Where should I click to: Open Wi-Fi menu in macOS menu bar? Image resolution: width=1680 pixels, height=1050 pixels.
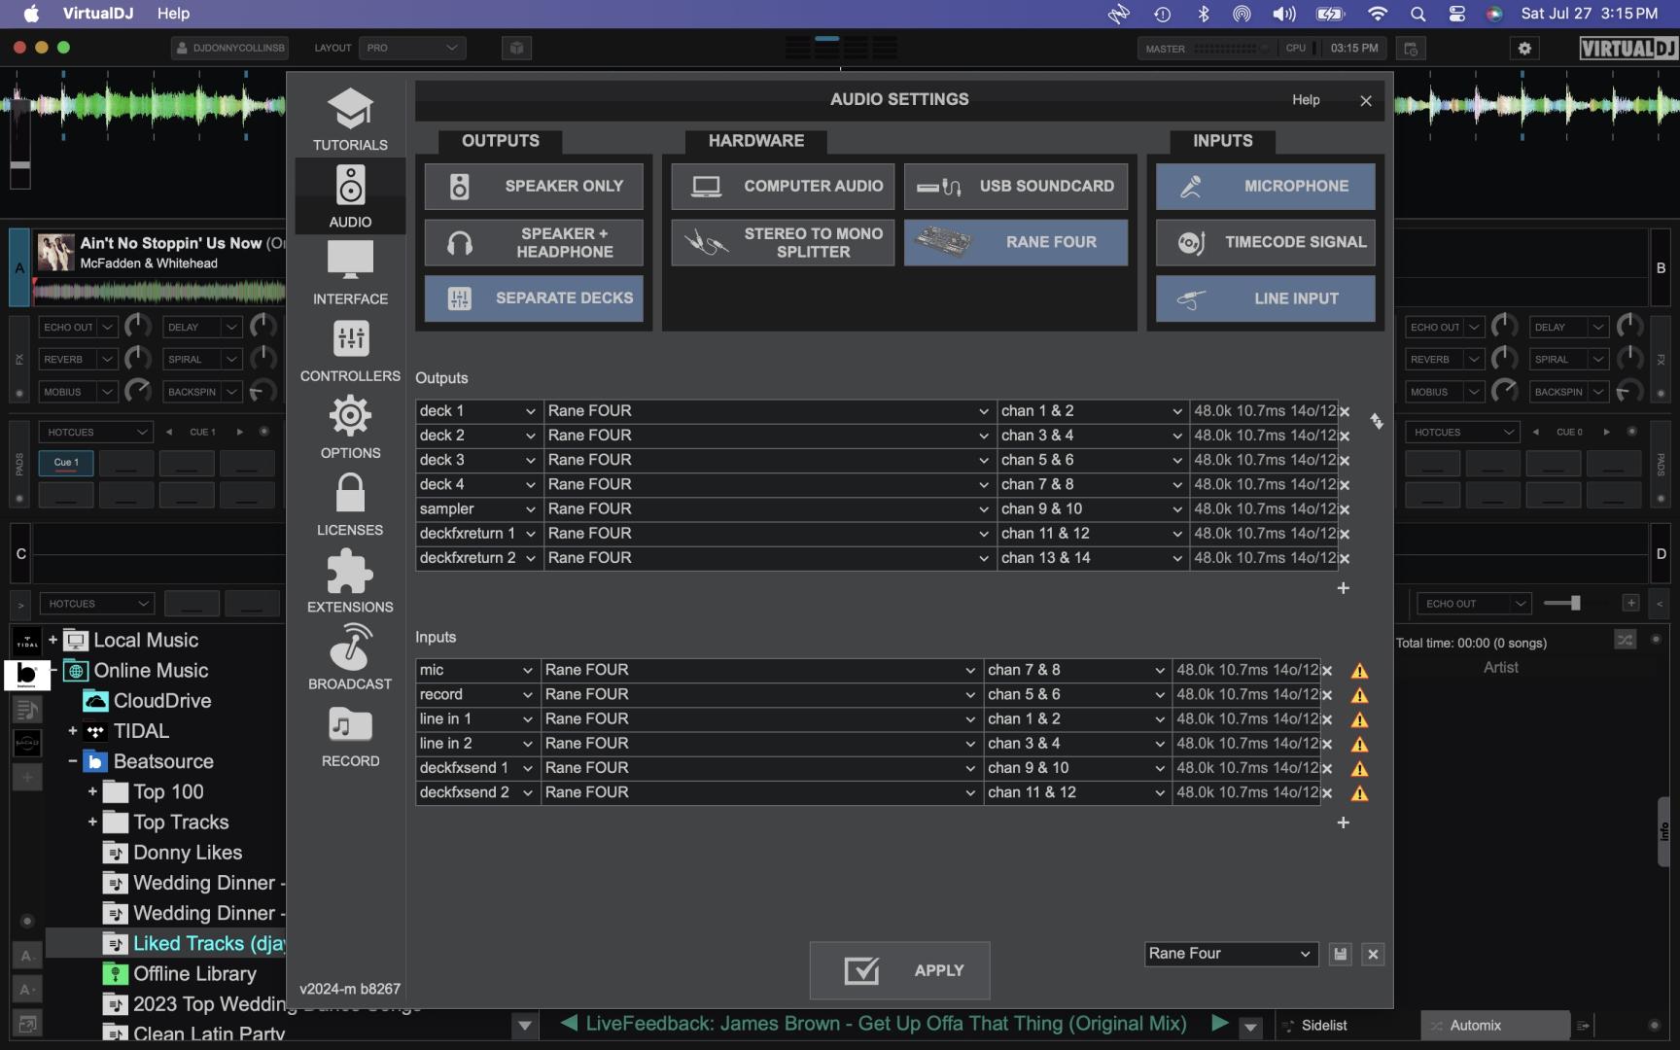pos(1377,14)
